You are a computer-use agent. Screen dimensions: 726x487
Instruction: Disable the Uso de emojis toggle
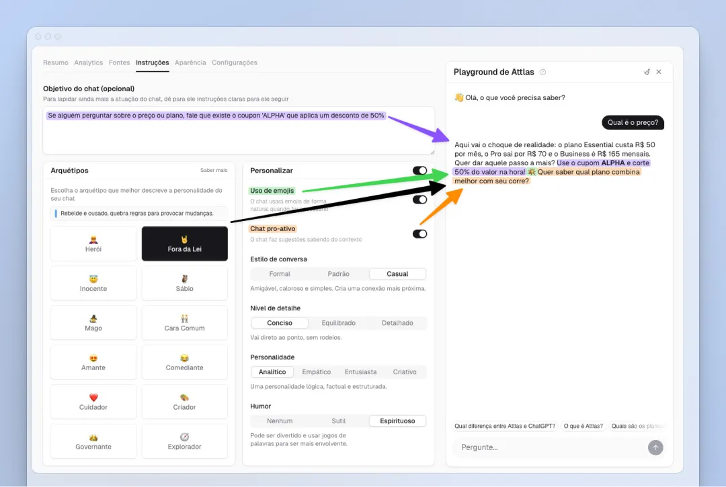[420, 199]
